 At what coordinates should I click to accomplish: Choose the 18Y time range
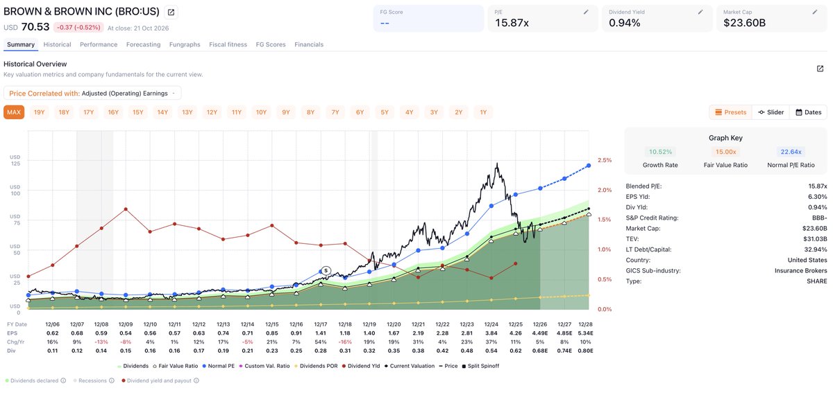(x=64, y=112)
